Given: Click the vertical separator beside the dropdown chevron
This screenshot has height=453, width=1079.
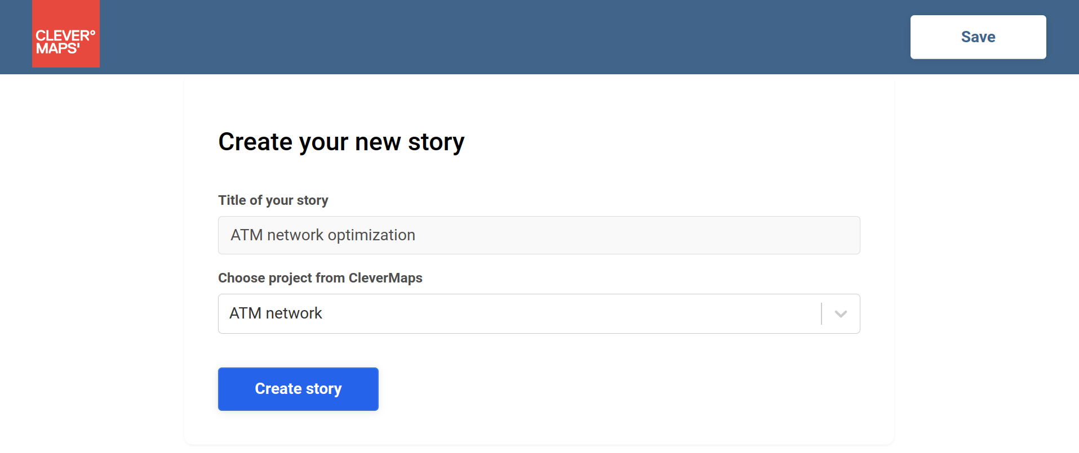Looking at the screenshot, I should pos(822,314).
